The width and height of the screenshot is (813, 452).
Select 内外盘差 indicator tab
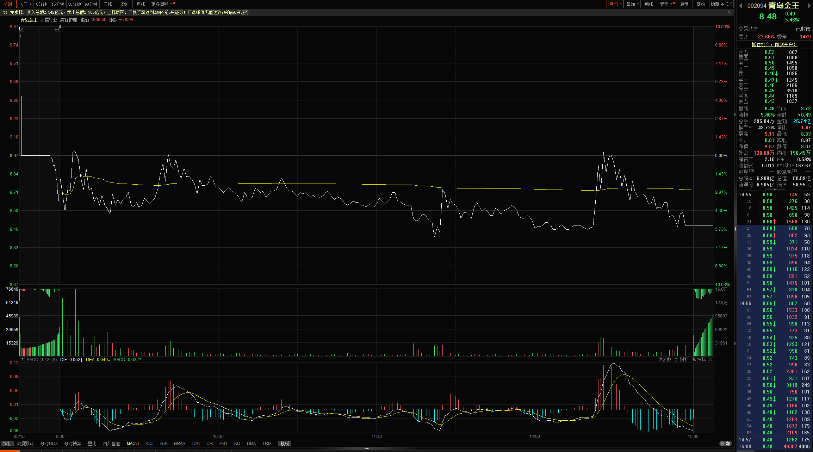111,444
